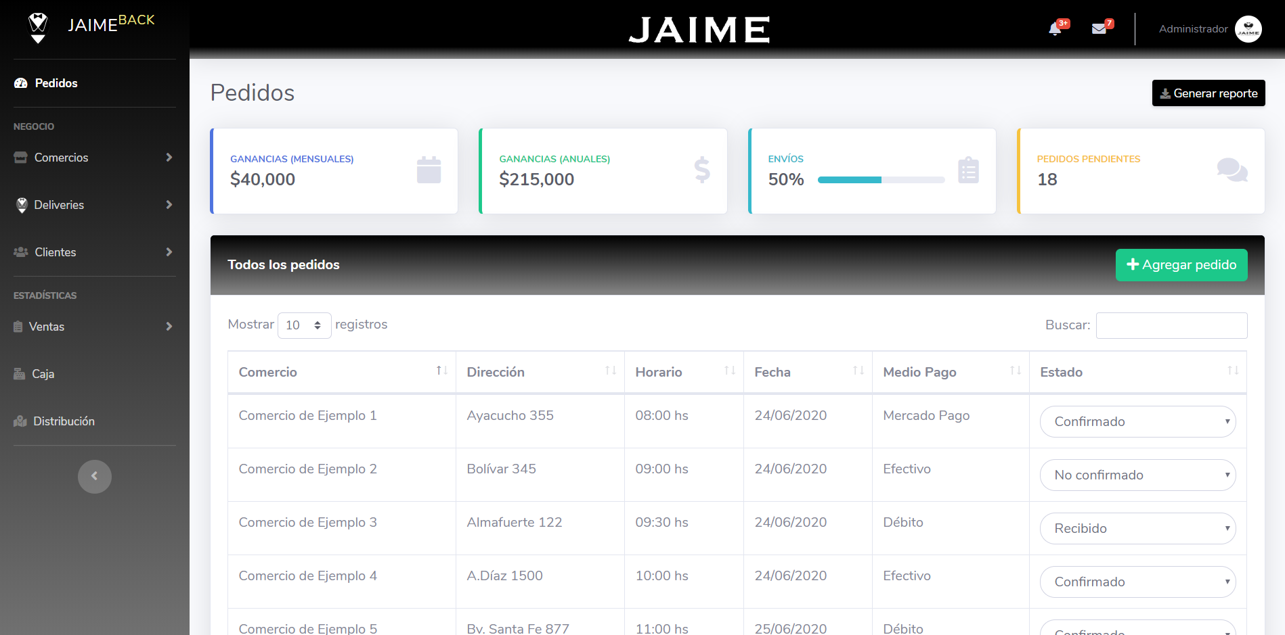
Task: Click the chat bubbles icon in pending orders
Action: [x=1232, y=170]
